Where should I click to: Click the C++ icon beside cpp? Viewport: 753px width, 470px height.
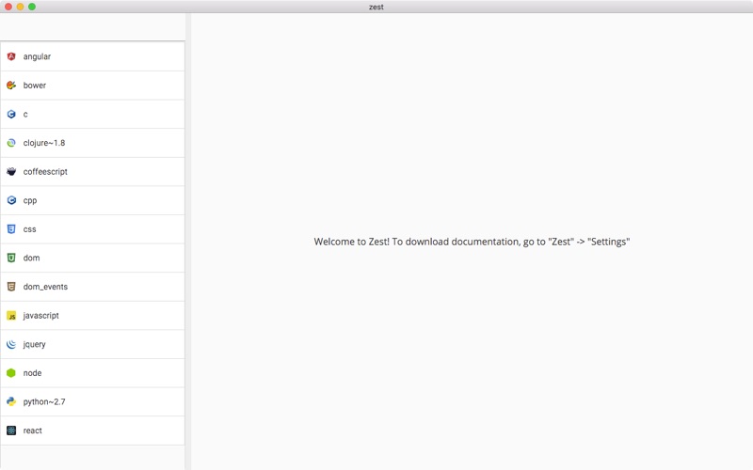point(11,200)
